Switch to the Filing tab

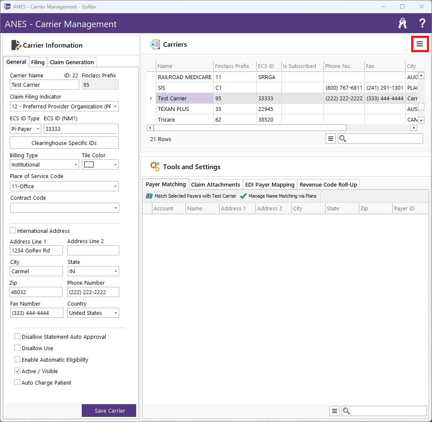[x=38, y=62]
